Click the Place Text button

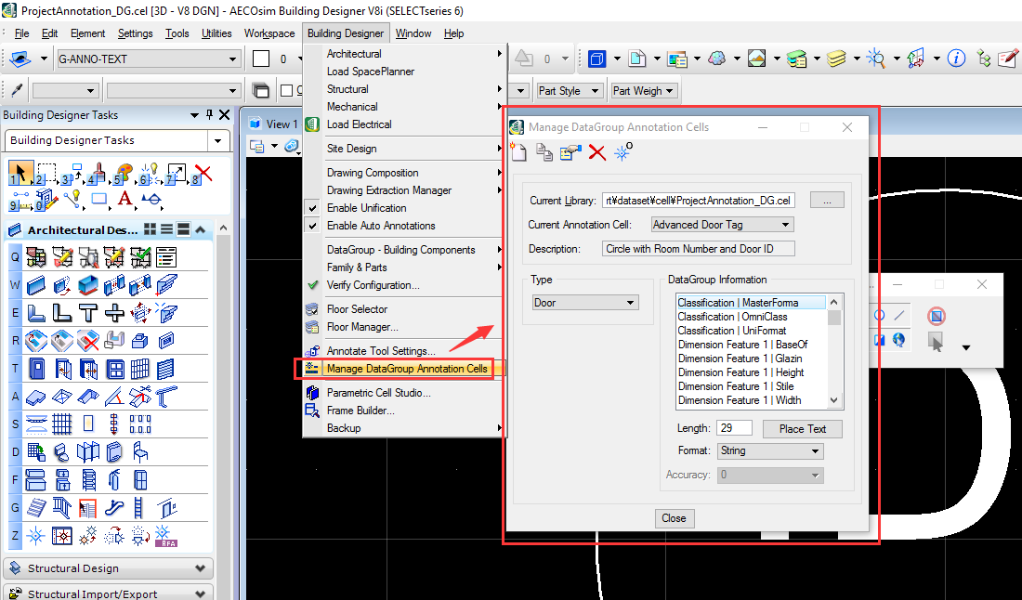point(802,429)
